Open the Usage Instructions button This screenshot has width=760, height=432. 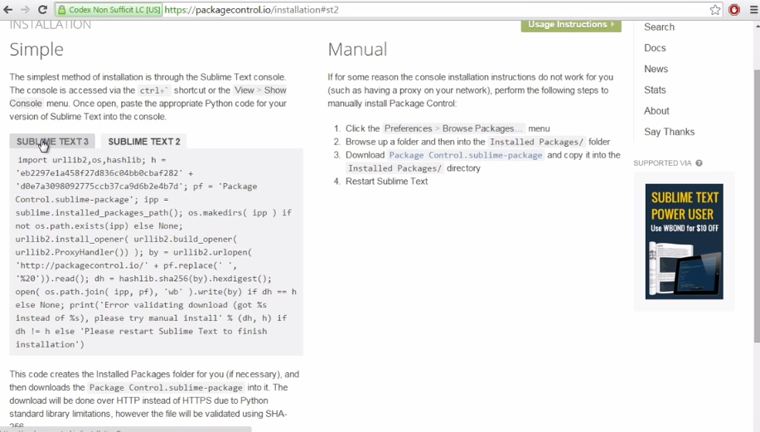pyautogui.click(x=571, y=25)
